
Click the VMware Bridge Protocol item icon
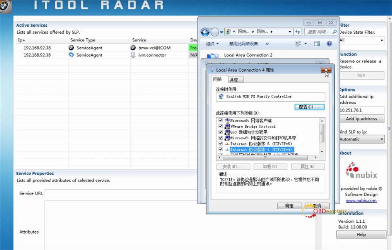(227, 126)
